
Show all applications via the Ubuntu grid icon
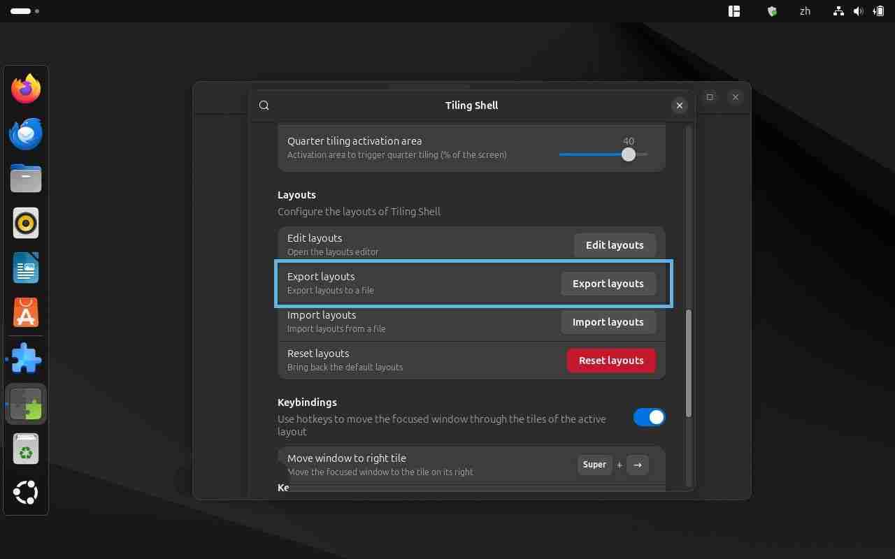click(x=26, y=493)
